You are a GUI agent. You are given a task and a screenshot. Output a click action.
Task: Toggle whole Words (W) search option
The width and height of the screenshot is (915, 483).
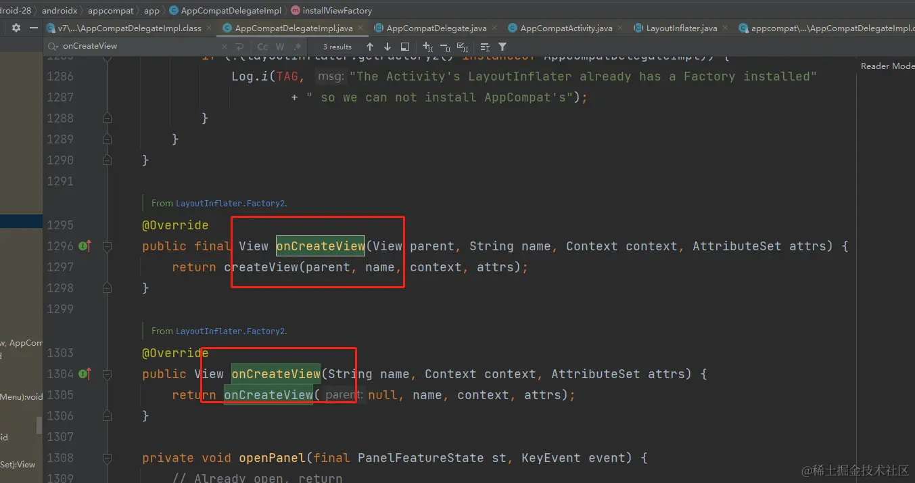point(279,47)
